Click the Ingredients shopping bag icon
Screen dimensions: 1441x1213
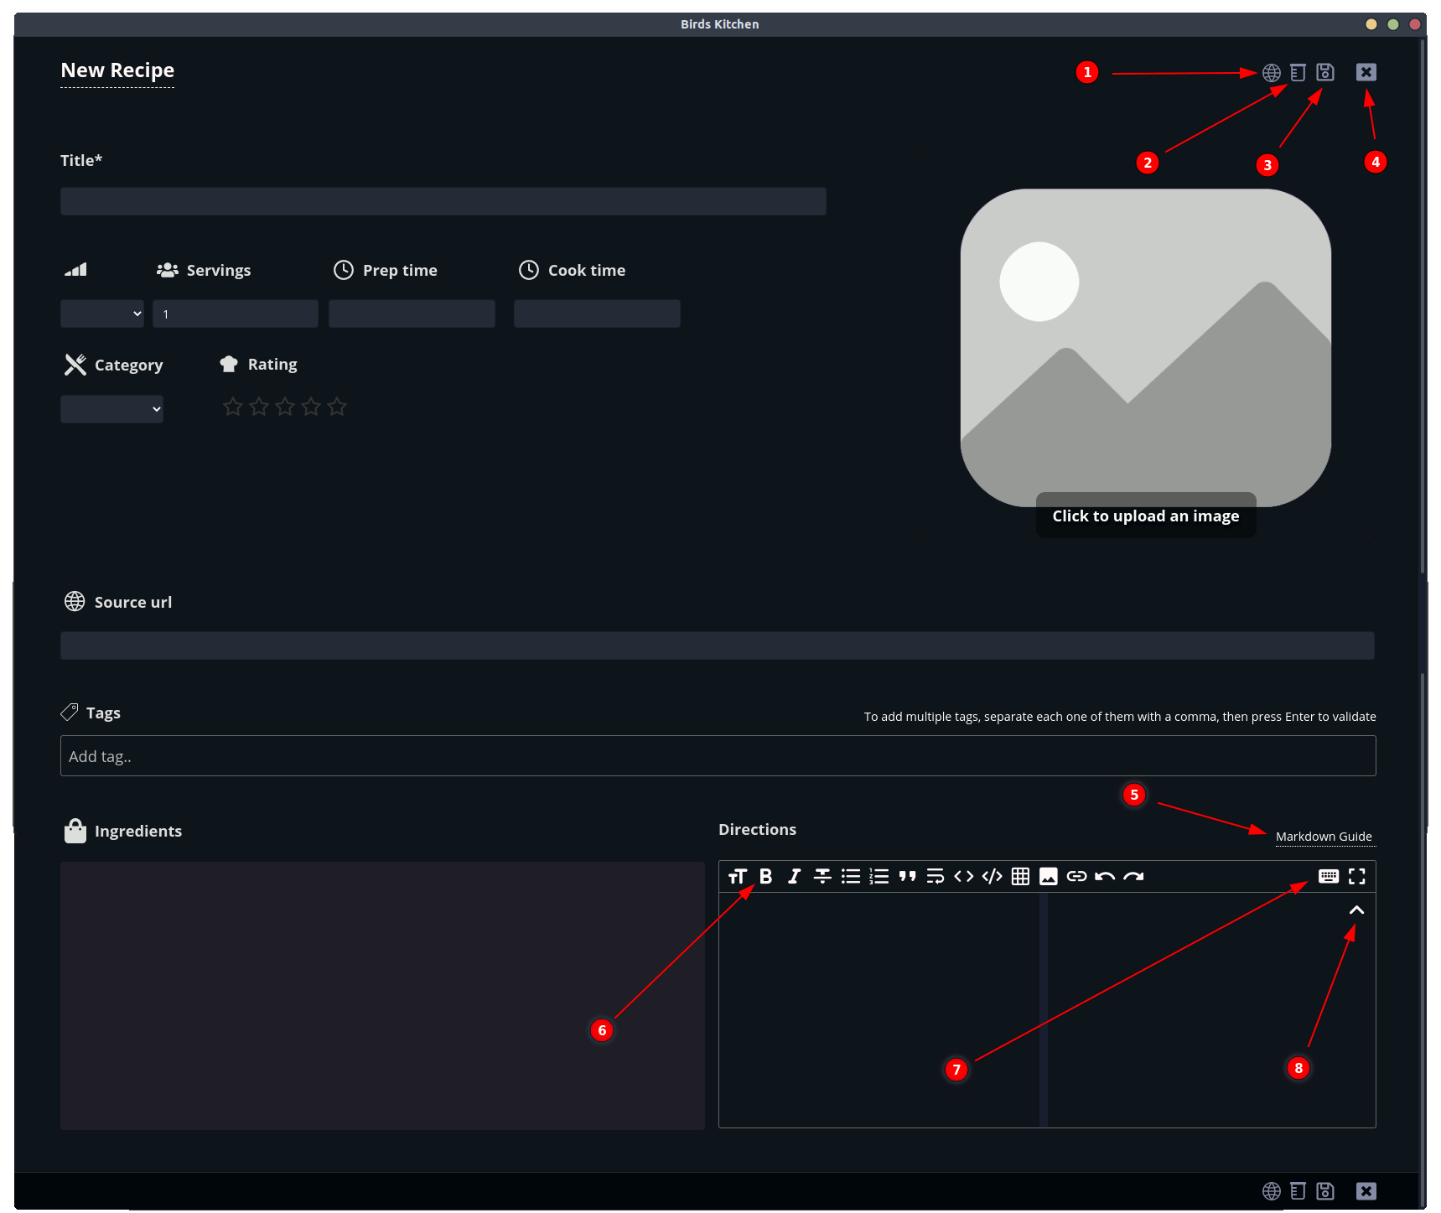(x=75, y=831)
